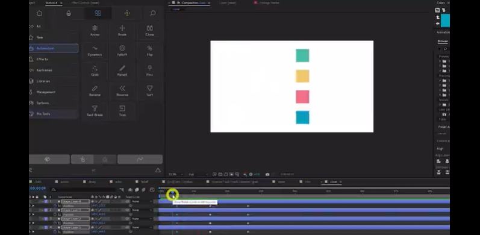Toggle Position stopwatch on Shape Layer 1
Screen dimensions: 480x235
[x=55, y=231]
